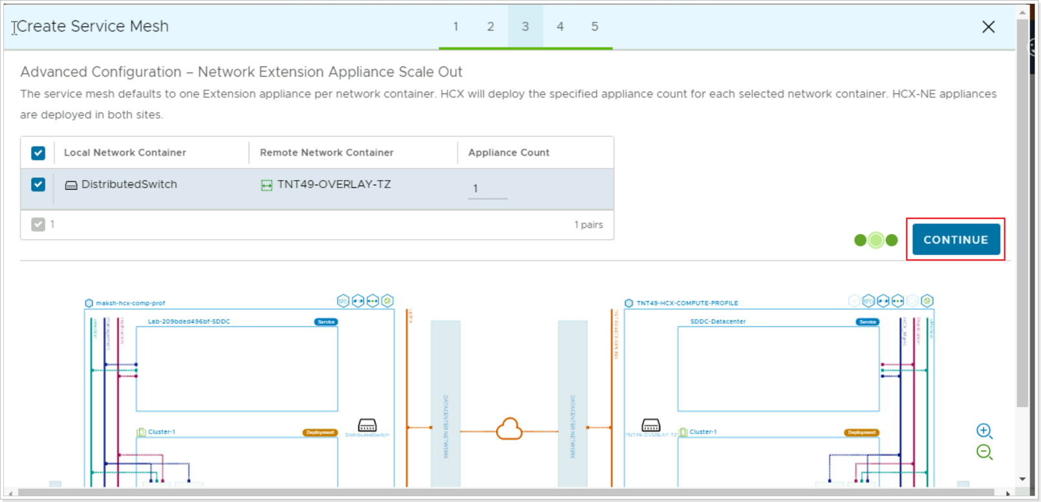Click the maksh-hcx-comp-prof label
This screenshot has width=1041, height=502.
pos(131,303)
